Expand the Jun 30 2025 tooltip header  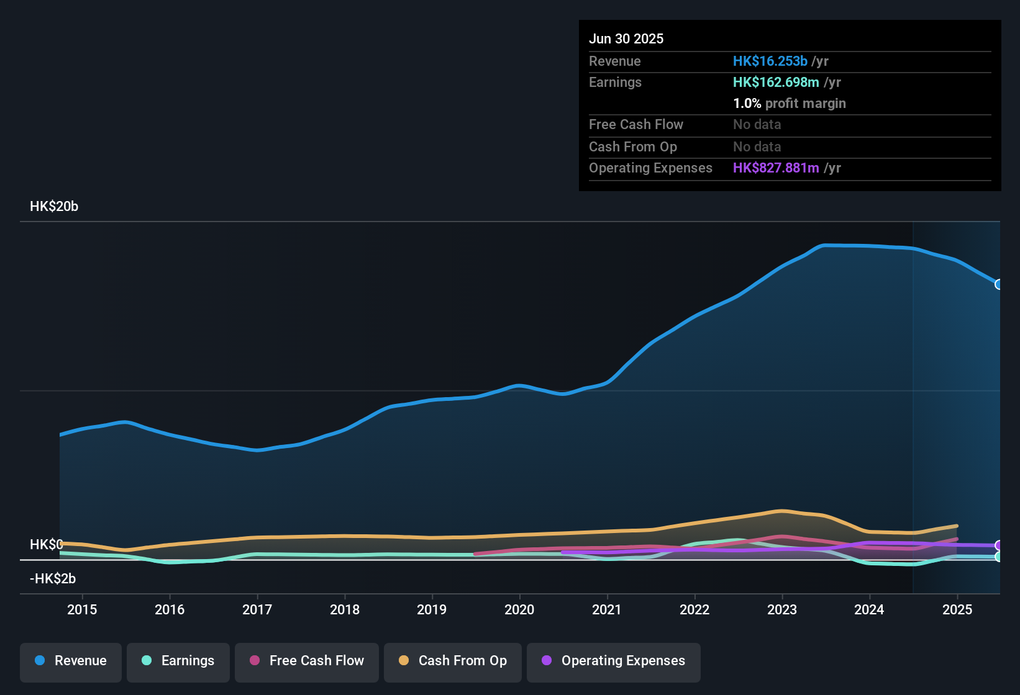626,38
